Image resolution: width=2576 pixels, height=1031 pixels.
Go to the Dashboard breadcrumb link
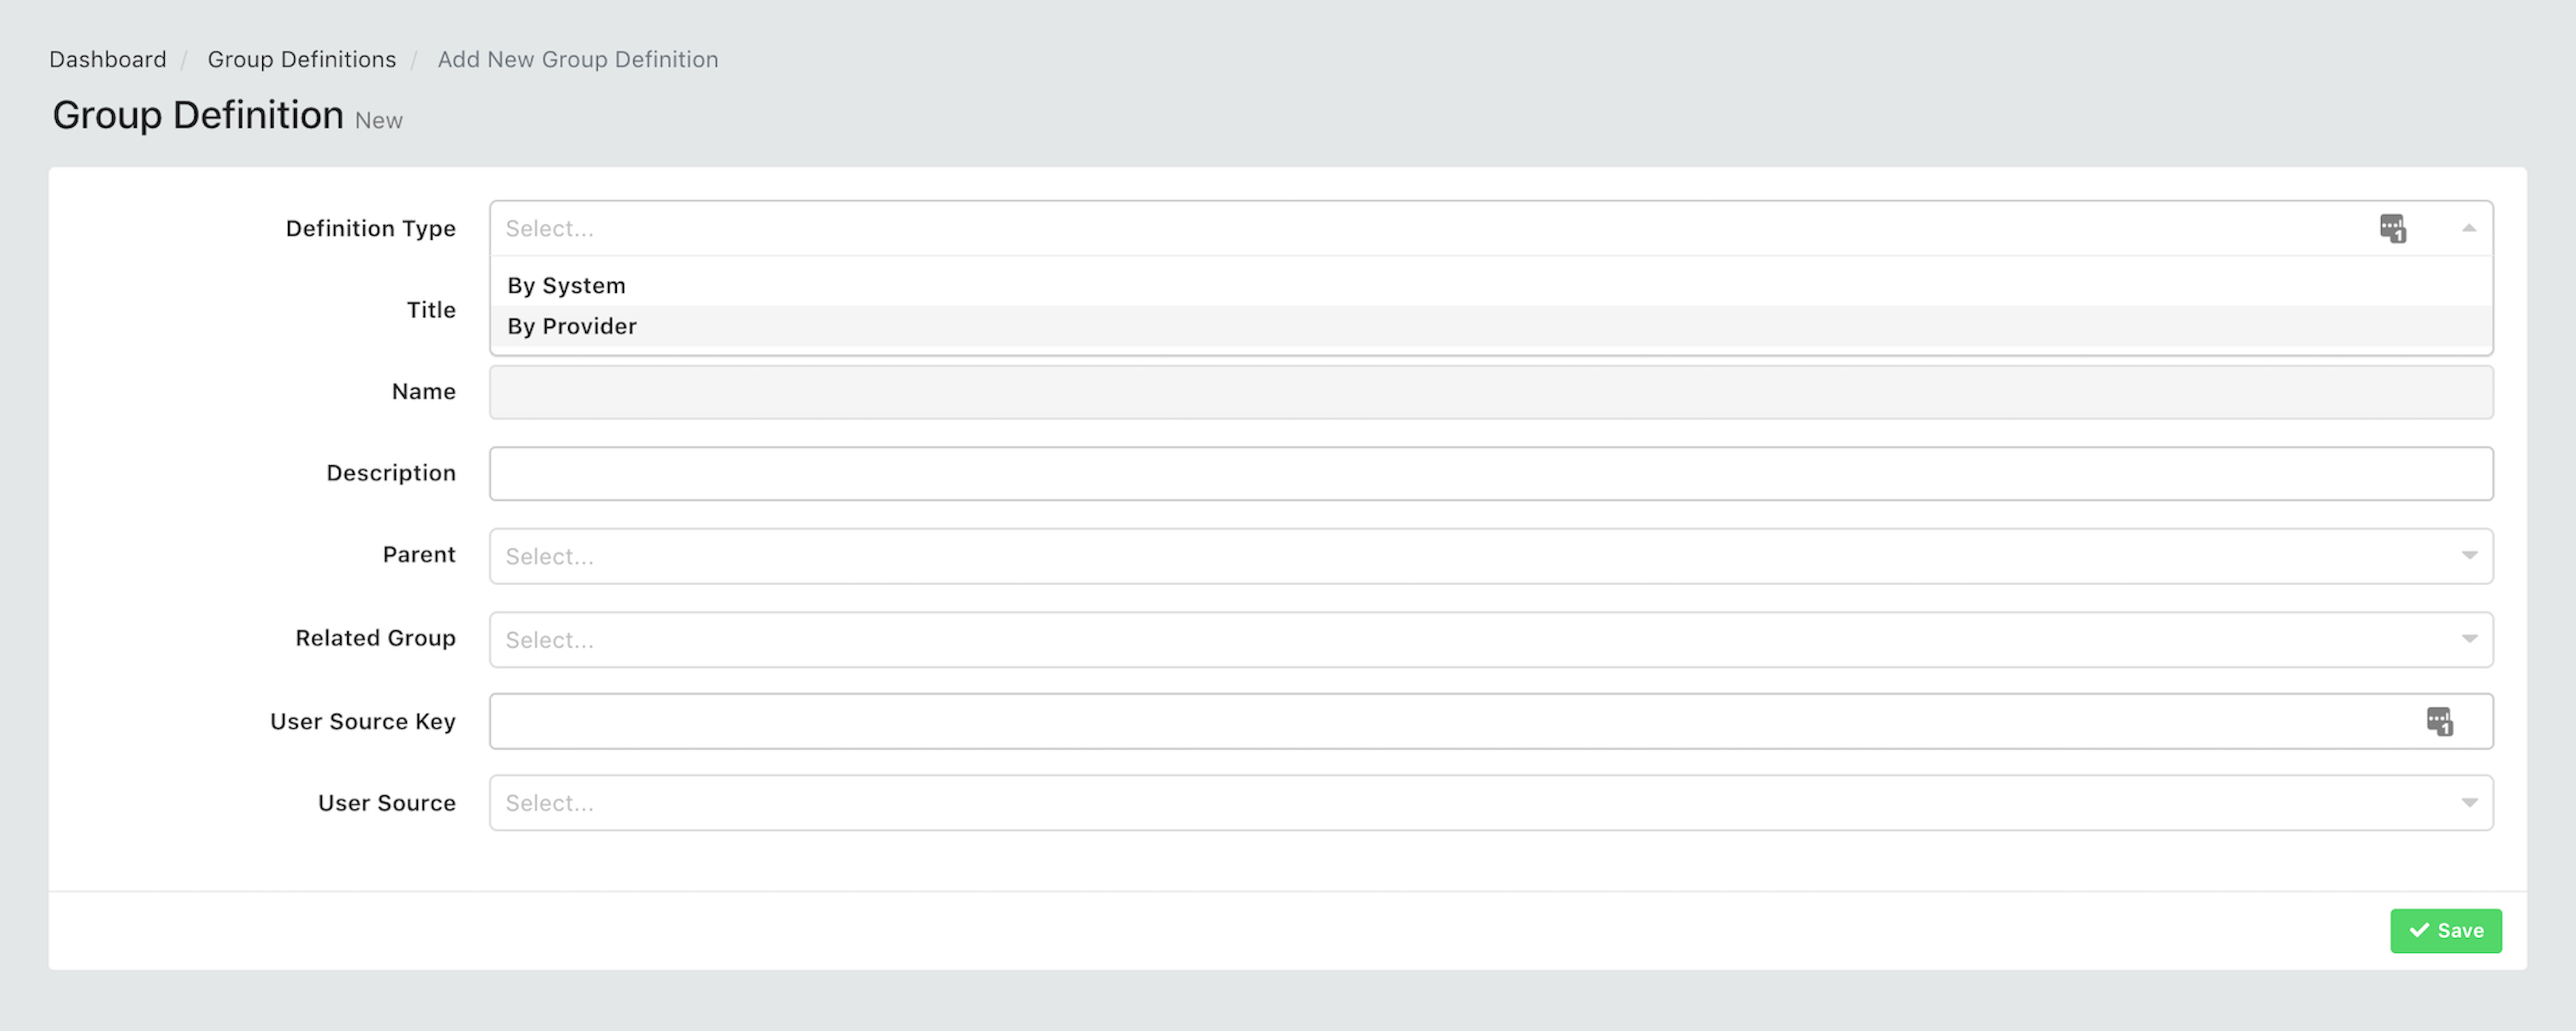pyautogui.click(x=108, y=60)
